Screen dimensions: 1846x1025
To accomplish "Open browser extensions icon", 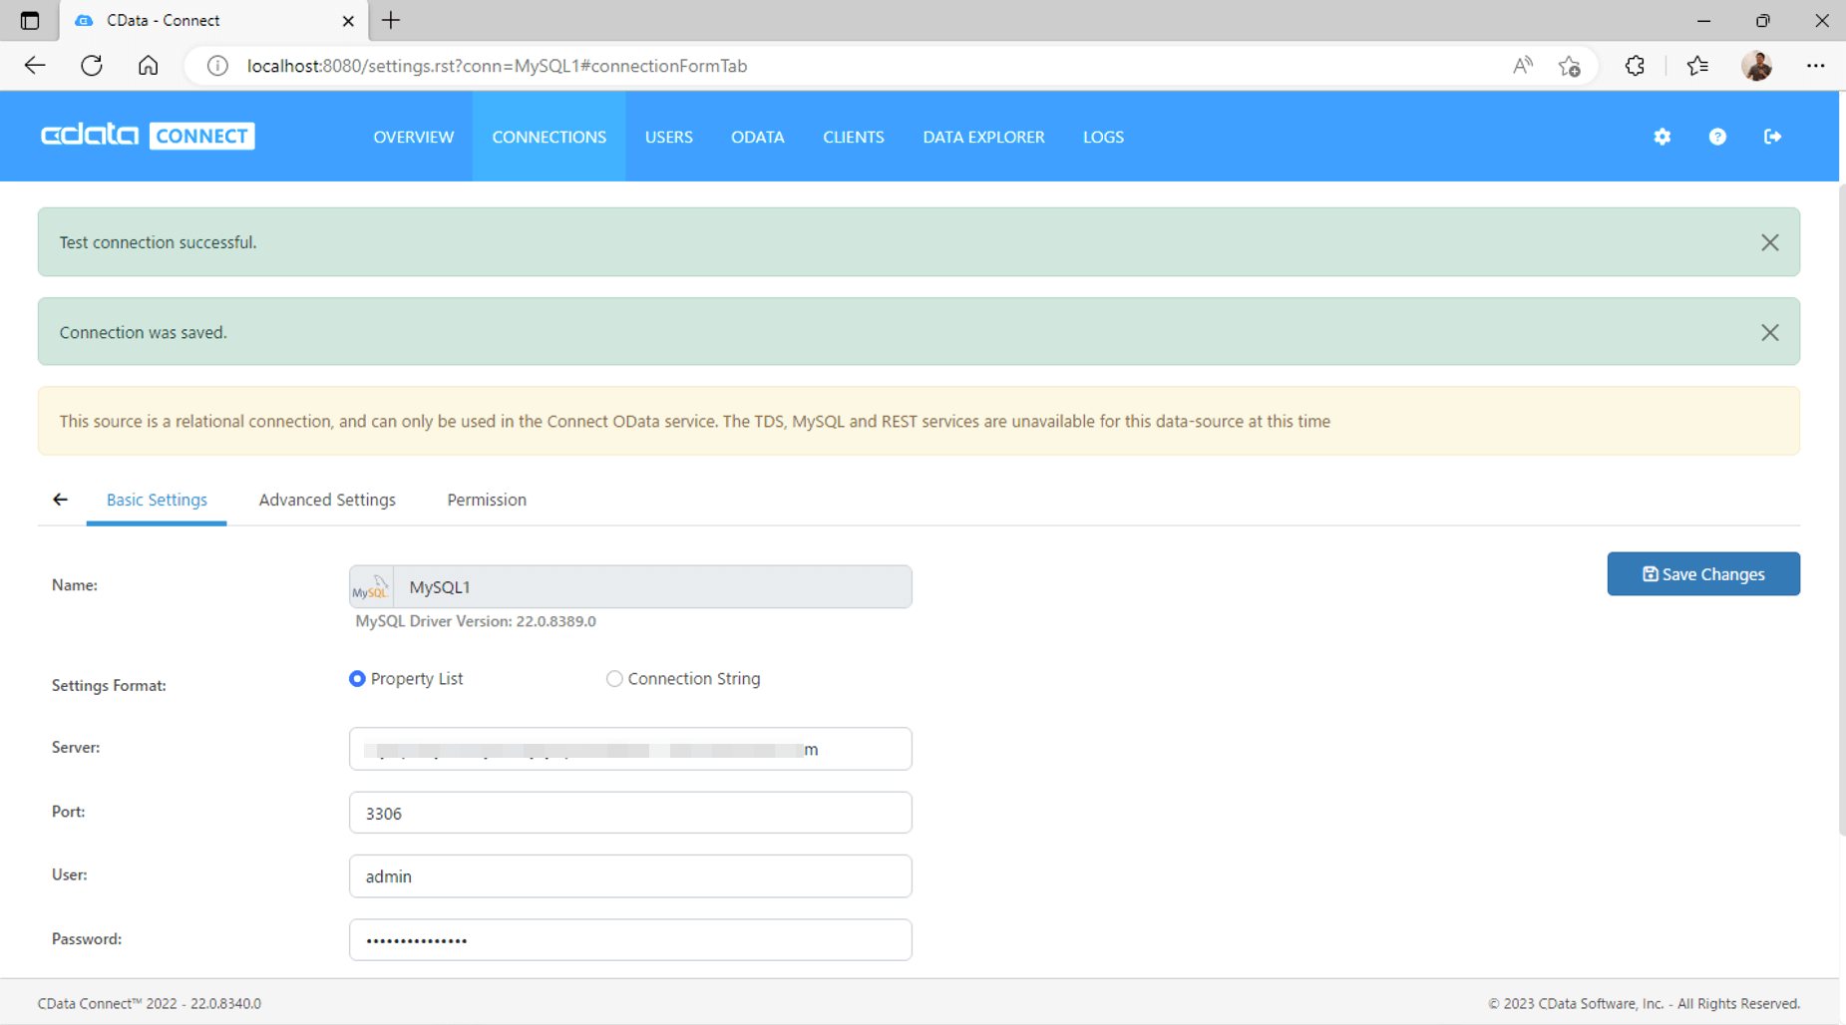I will click(x=1635, y=66).
